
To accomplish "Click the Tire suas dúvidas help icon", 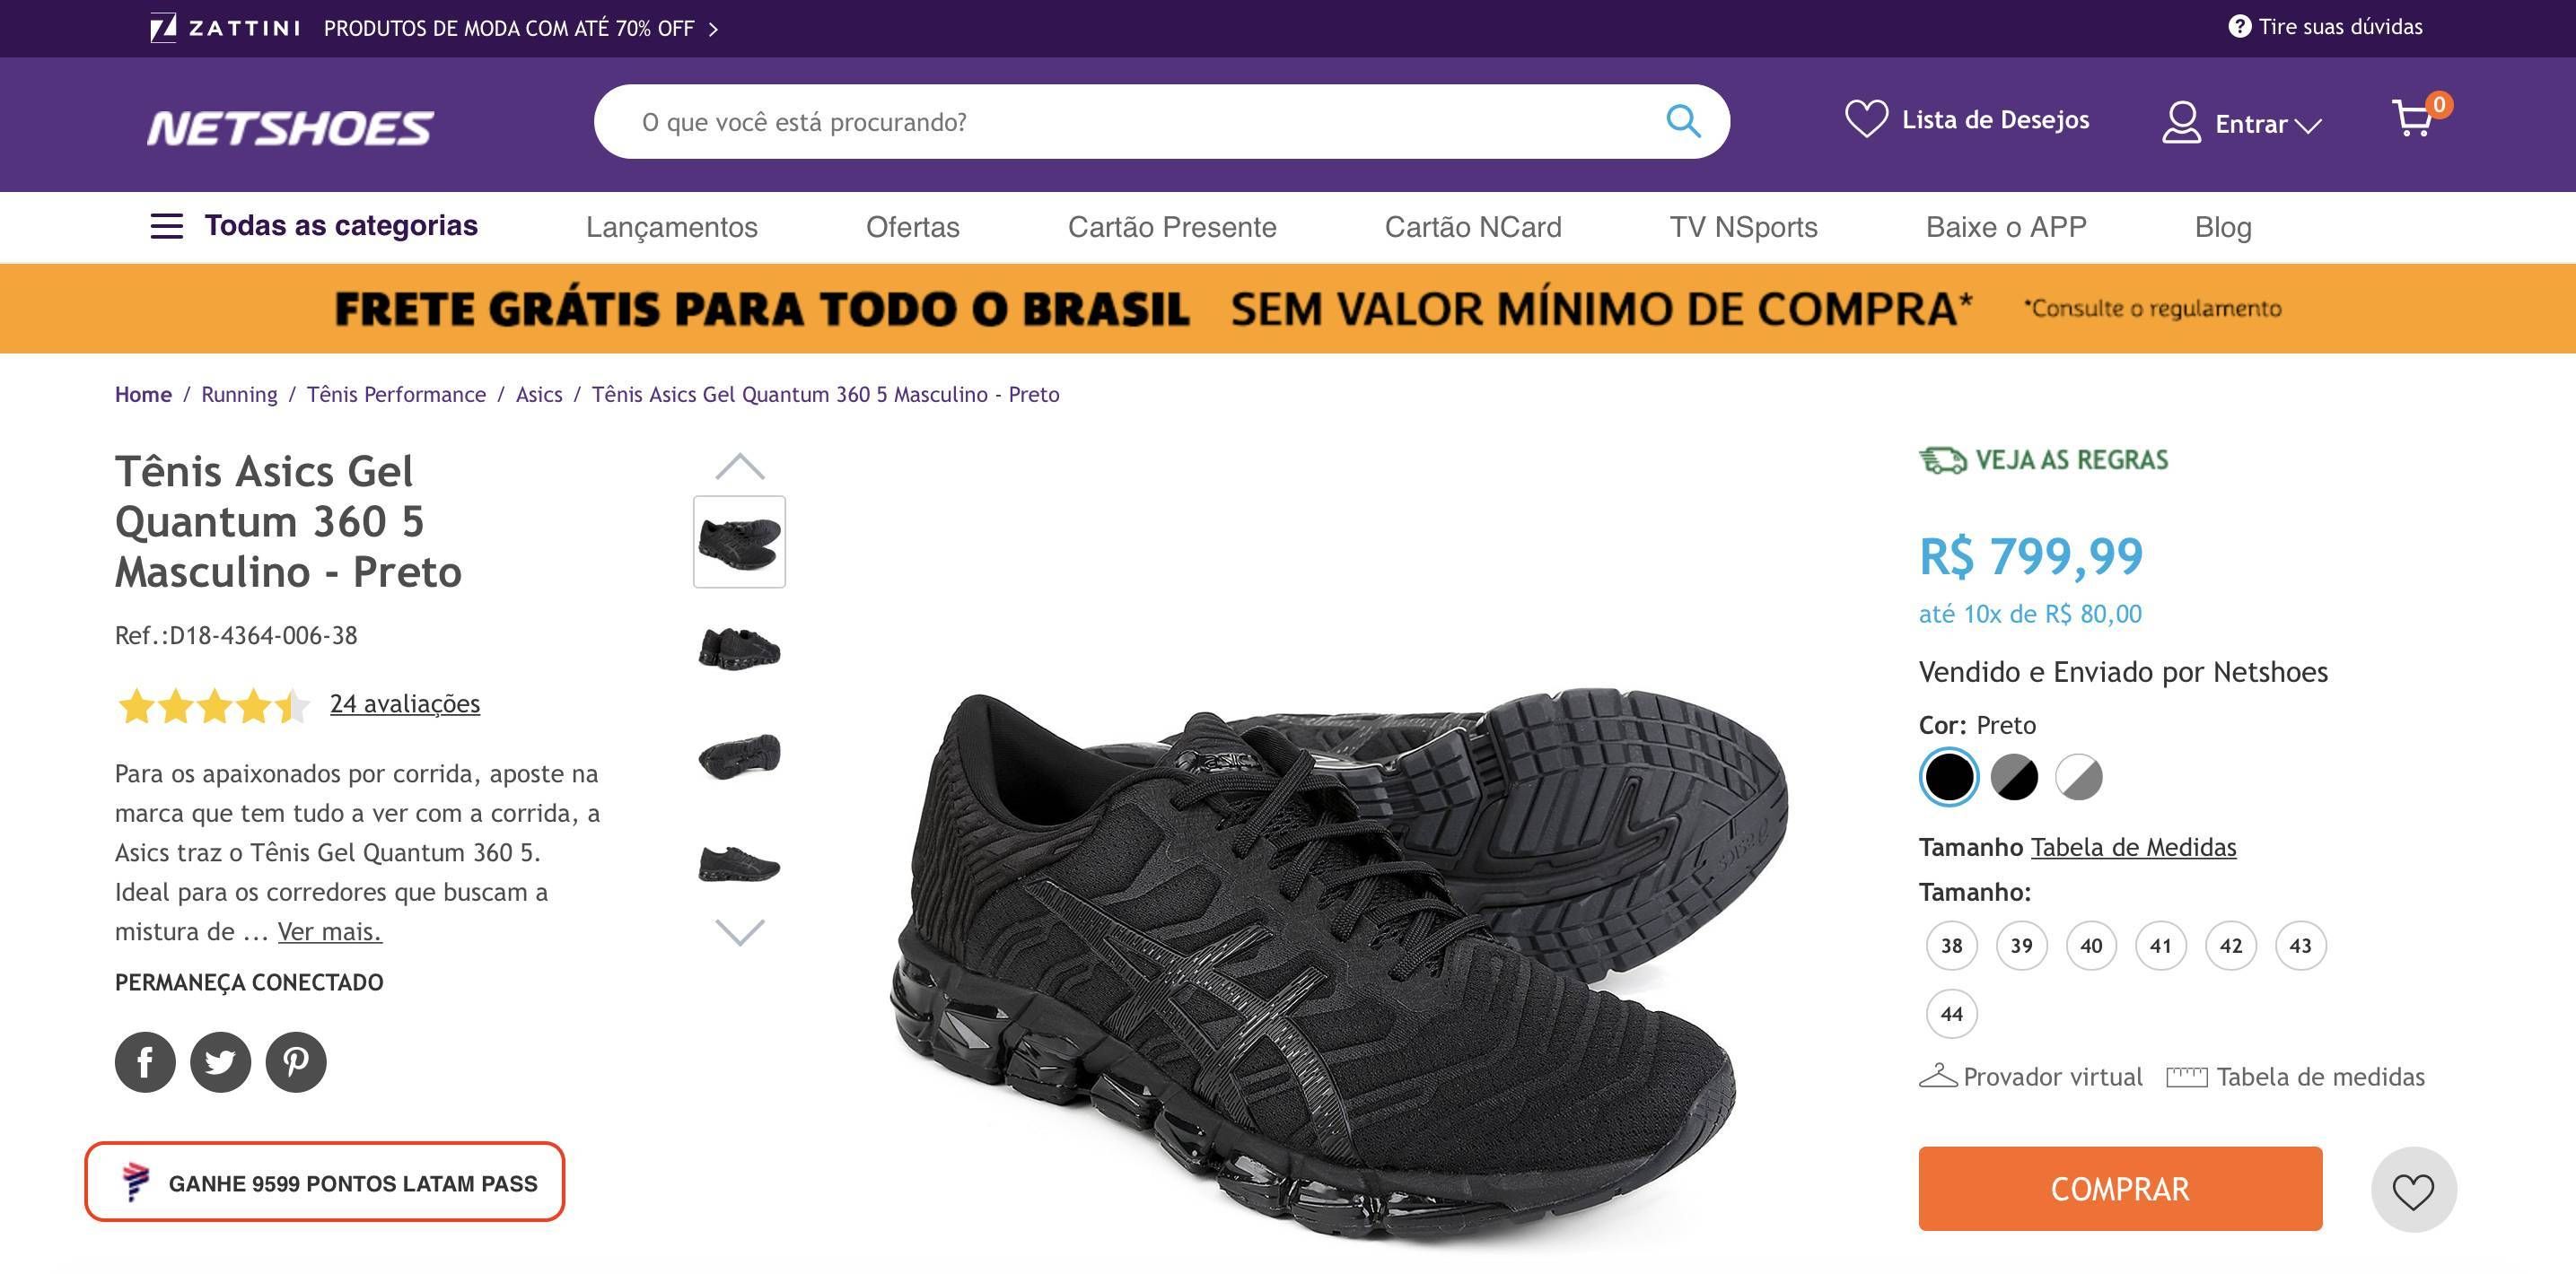I will (2239, 27).
